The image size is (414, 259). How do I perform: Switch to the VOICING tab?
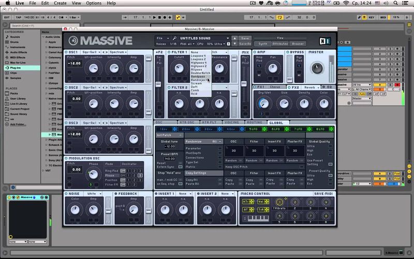pyautogui.click(x=231, y=123)
